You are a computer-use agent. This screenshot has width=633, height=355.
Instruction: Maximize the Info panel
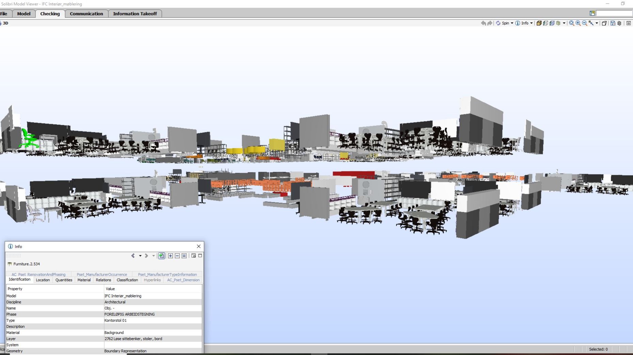[200, 255]
